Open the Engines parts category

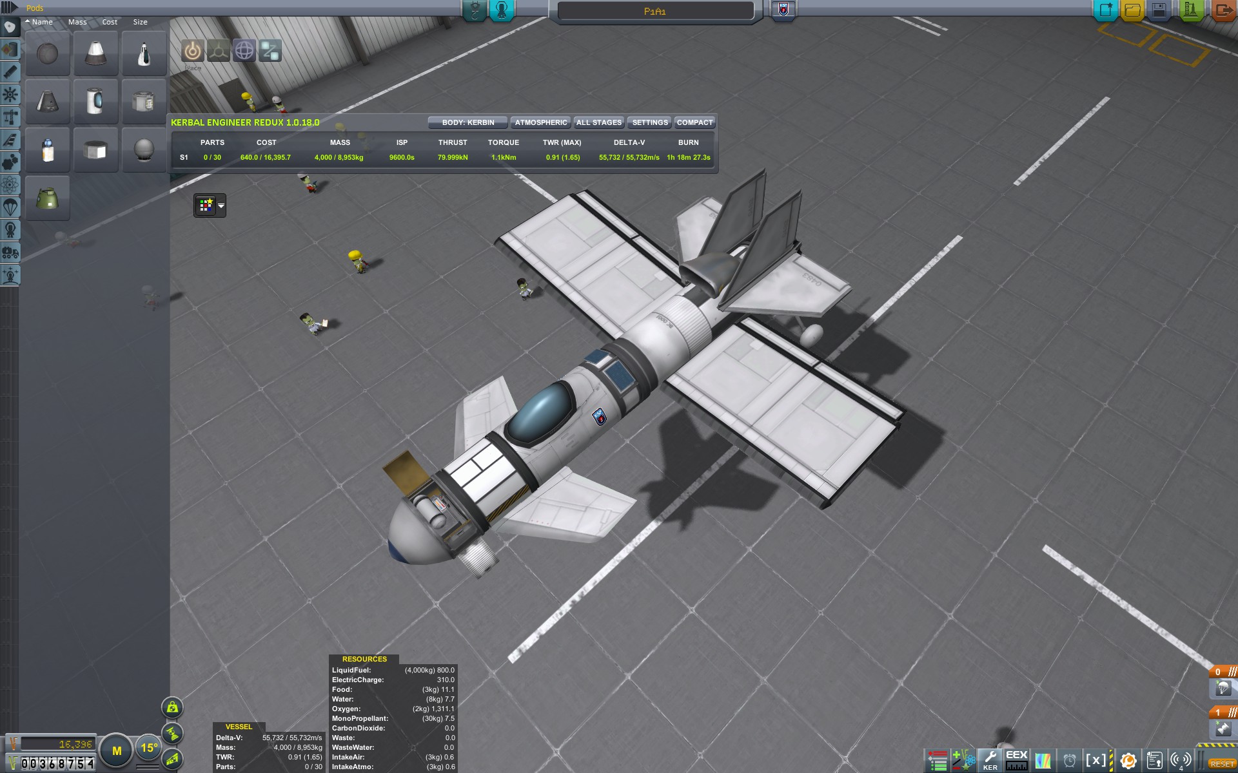[10, 72]
